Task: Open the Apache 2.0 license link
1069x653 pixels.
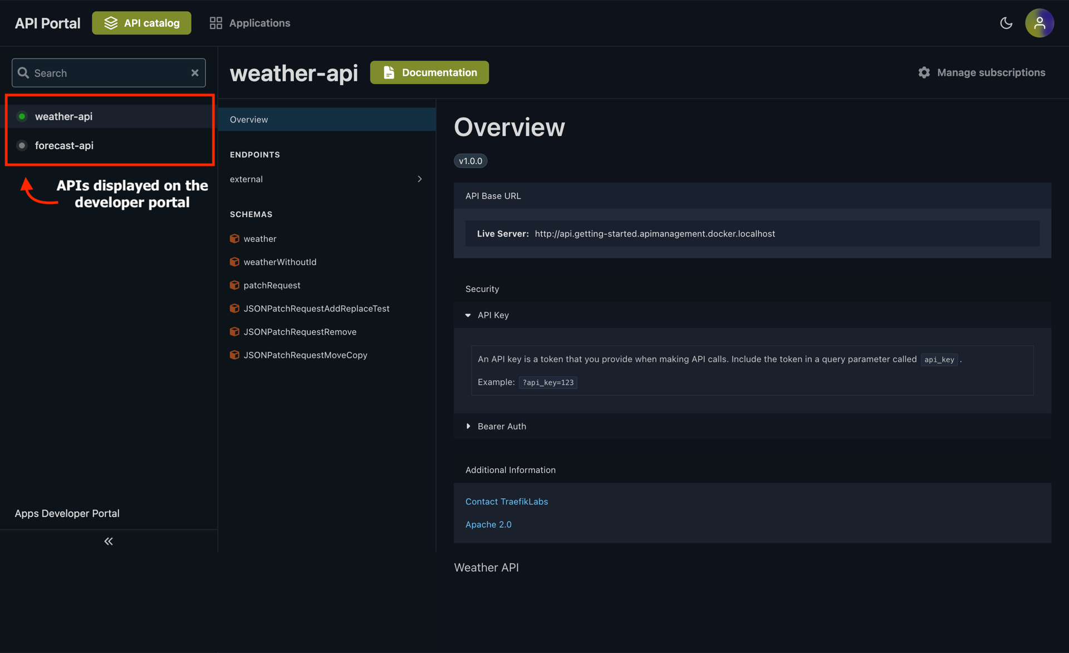Action: click(x=488, y=524)
